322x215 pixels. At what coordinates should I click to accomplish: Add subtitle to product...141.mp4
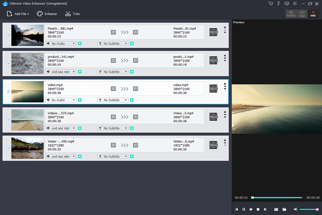[132, 72]
